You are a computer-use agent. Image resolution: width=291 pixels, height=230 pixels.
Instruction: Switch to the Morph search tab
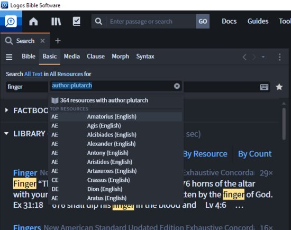point(120,57)
